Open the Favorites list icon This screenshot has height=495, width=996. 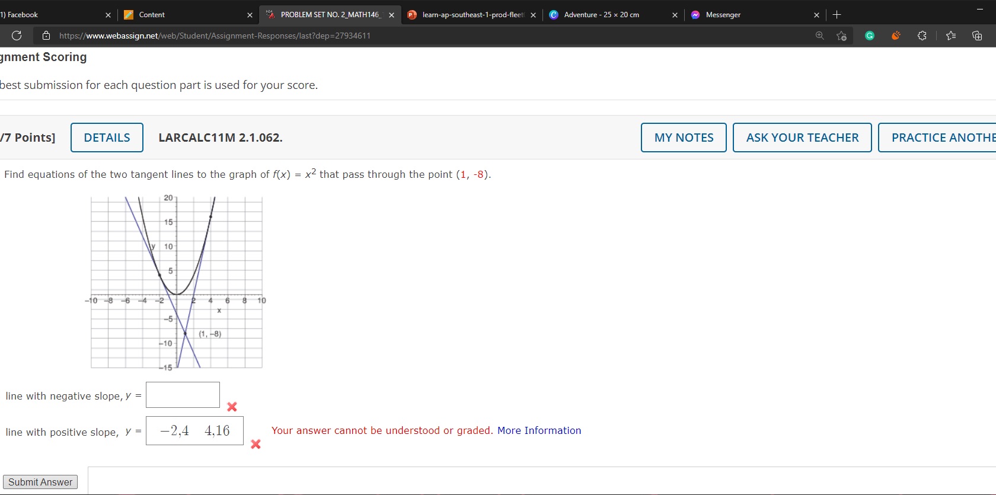[951, 36]
